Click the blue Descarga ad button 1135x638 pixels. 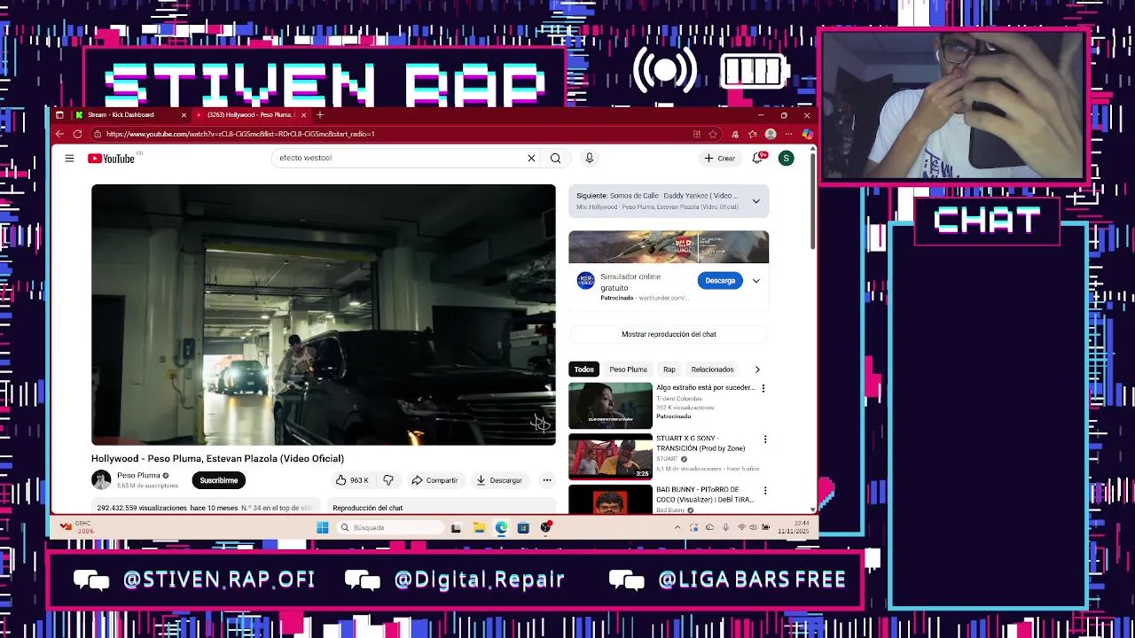pyautogui.click(x=720, y=281)
